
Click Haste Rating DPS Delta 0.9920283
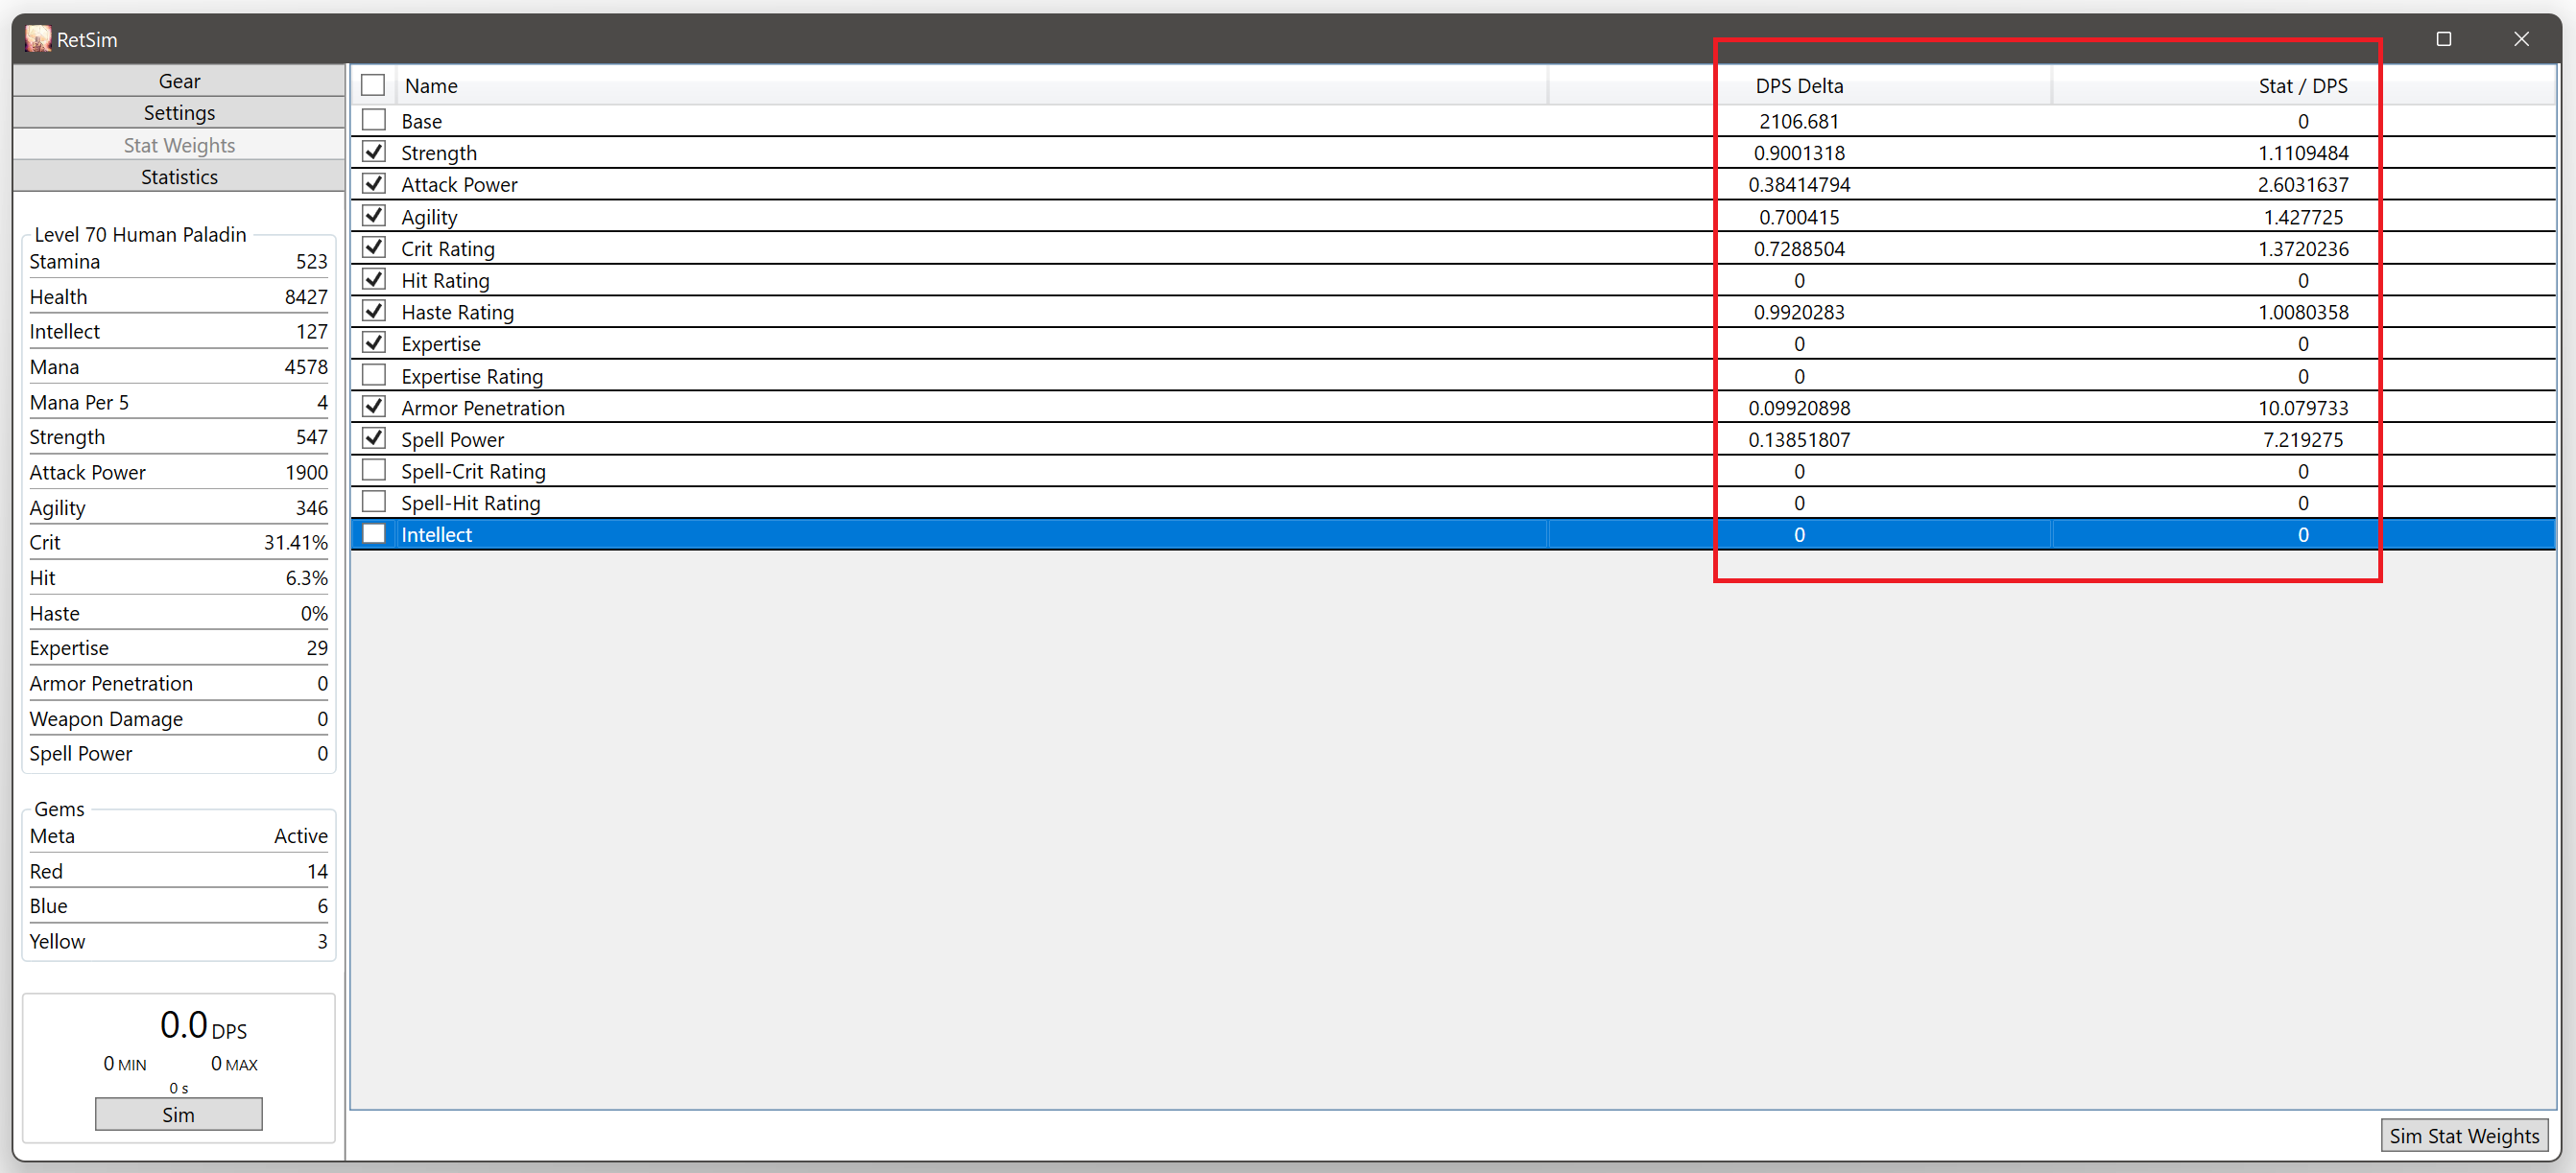[x=1799, y=313]
